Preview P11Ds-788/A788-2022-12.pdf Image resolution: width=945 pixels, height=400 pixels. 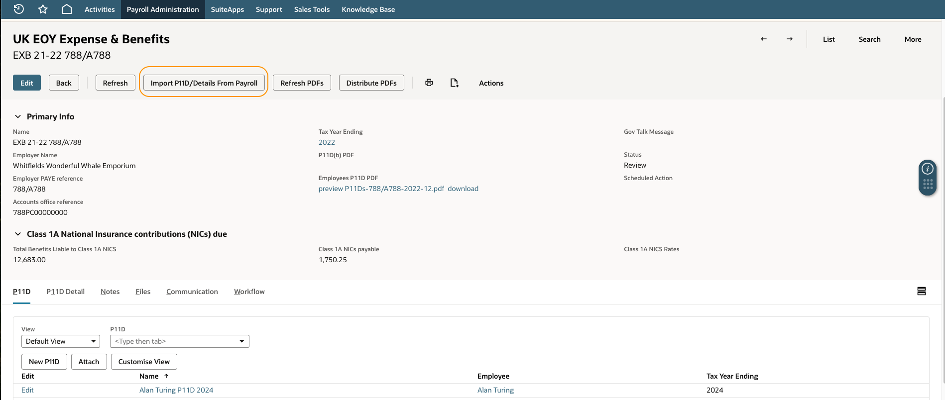tap(381, 189)
